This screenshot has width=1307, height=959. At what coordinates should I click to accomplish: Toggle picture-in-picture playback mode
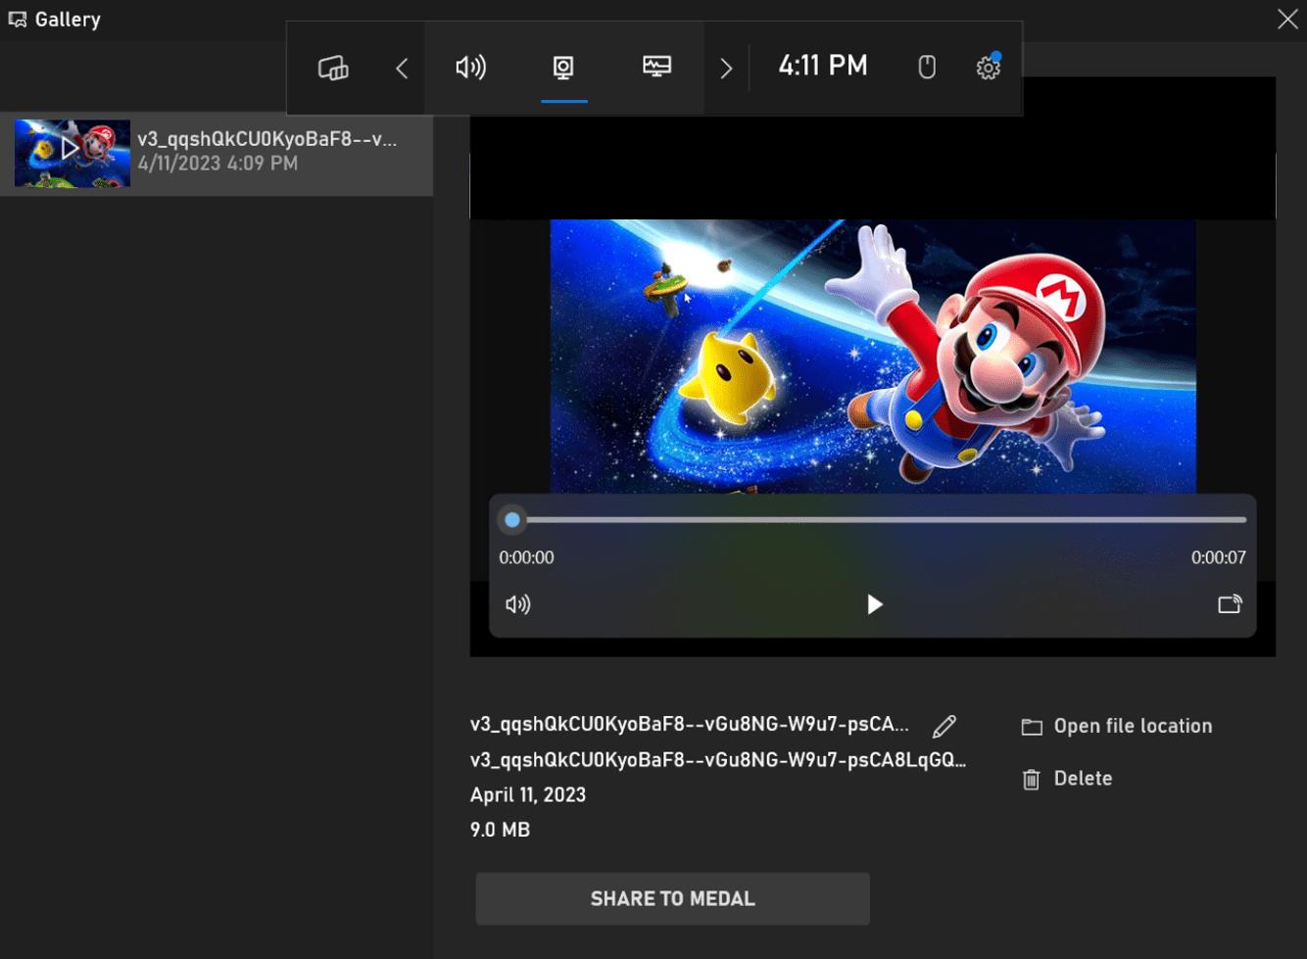(x=1229, y=603)
